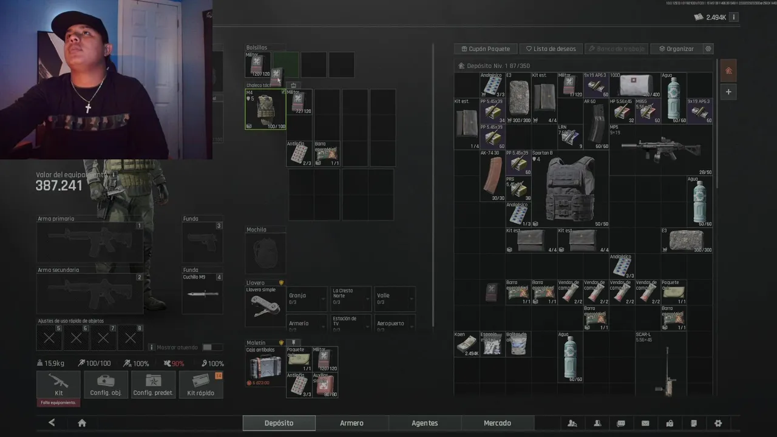
Task: Switch to the Armero tab
Action: [352, 423]
